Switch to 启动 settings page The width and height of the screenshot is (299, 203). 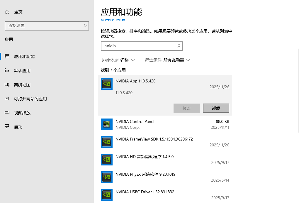(x=18, y=127)
